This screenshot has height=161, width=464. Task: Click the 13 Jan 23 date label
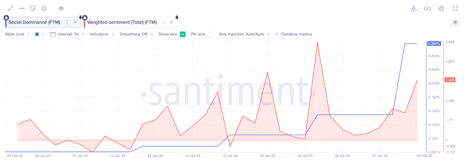[155, 156]
